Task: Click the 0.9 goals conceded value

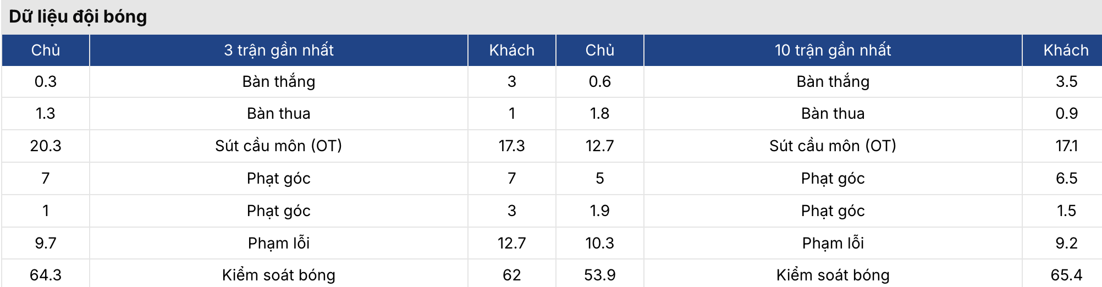Action: [x=1066, y=114]
